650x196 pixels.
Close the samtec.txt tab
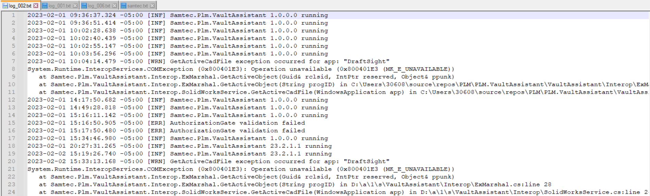tap(152, 6)
